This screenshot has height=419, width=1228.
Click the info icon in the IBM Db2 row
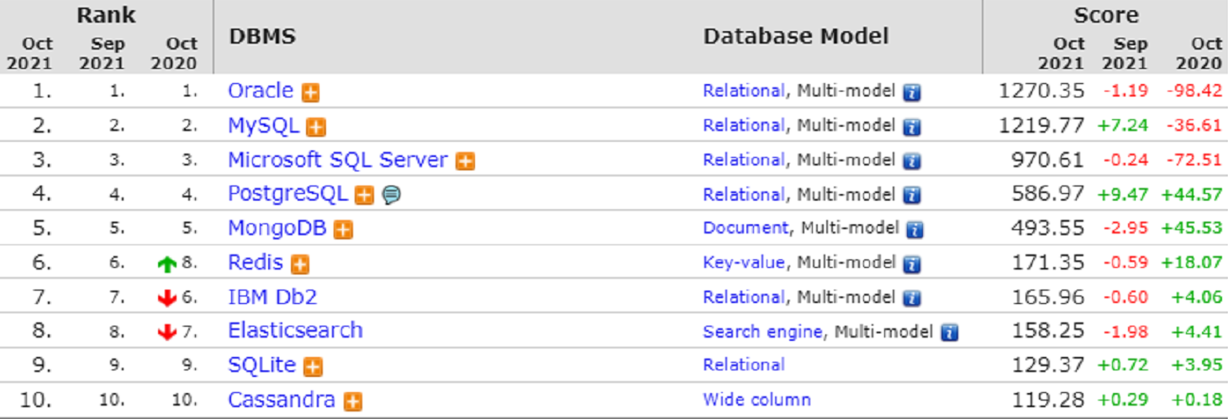pos(912,299)
